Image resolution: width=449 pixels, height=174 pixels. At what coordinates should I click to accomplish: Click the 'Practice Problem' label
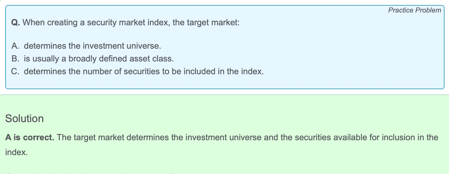[415, 10]
